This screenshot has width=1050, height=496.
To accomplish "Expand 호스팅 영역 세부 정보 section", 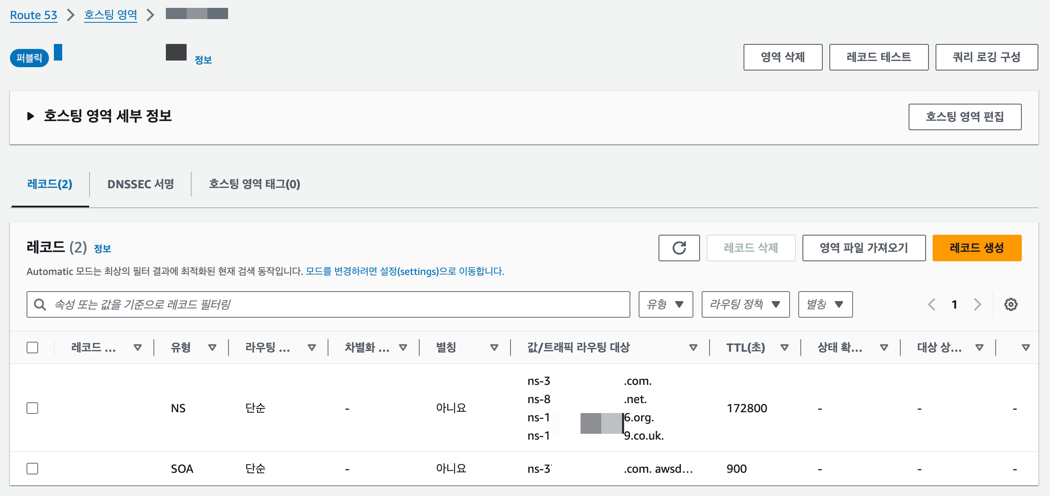I will (31, 116).
